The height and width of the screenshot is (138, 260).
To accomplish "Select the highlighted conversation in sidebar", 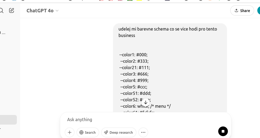I will point(8,120).
